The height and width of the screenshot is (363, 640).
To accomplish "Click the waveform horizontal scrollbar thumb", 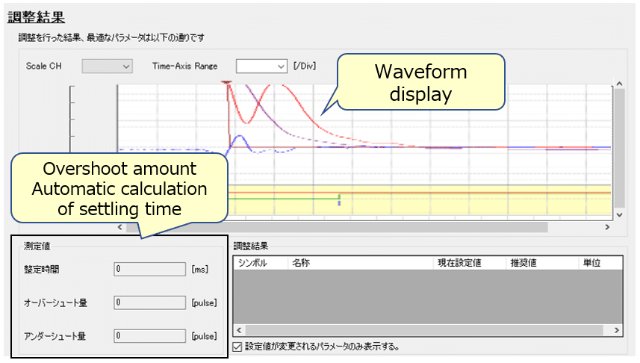I will (x=337, y=227).
